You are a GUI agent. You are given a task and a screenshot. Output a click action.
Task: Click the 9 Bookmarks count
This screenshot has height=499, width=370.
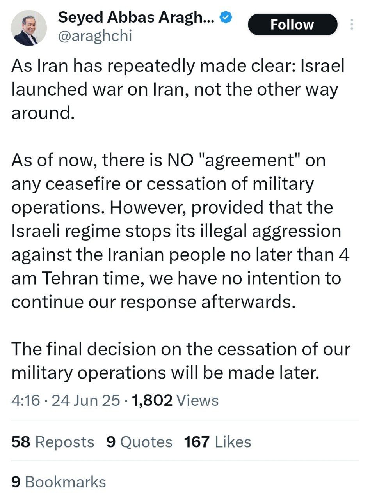pos(59,482)
